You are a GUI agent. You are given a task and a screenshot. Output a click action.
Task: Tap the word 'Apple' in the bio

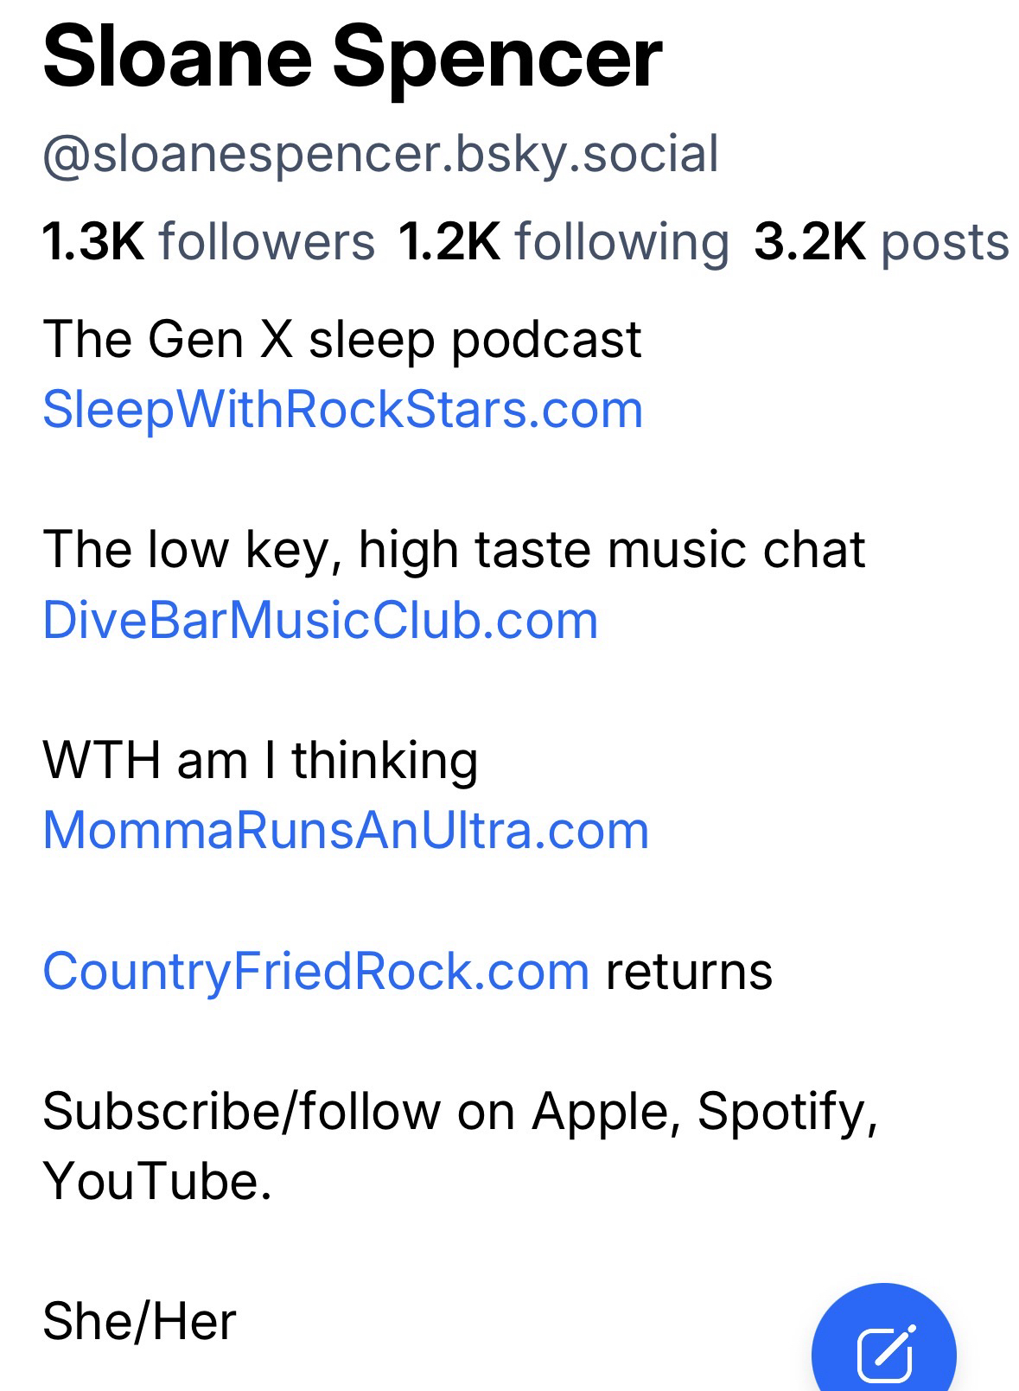click(x=601, y=1111)
